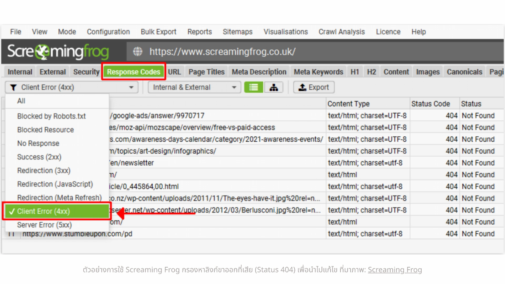Image resolution: width=505 pixels, height=284 pixels.
Task: Choose No Response filter option
Action: point(57,143)
